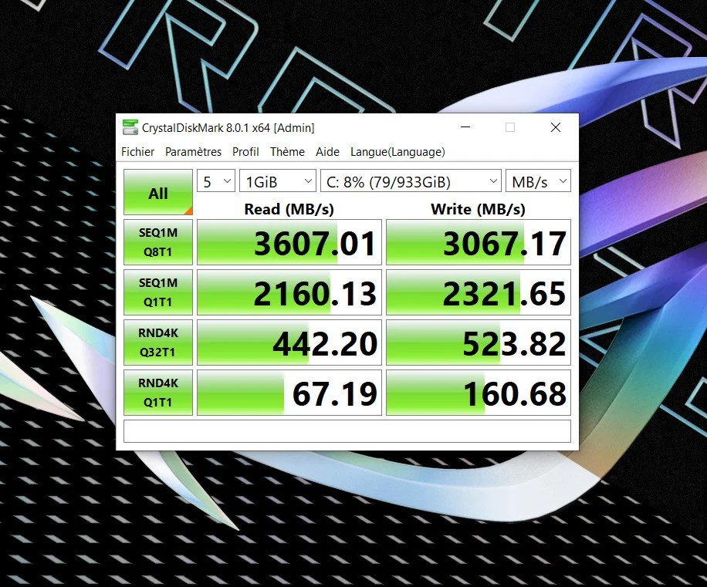Click the 160.68 write result
707x587 pixels.
(479, 393)
